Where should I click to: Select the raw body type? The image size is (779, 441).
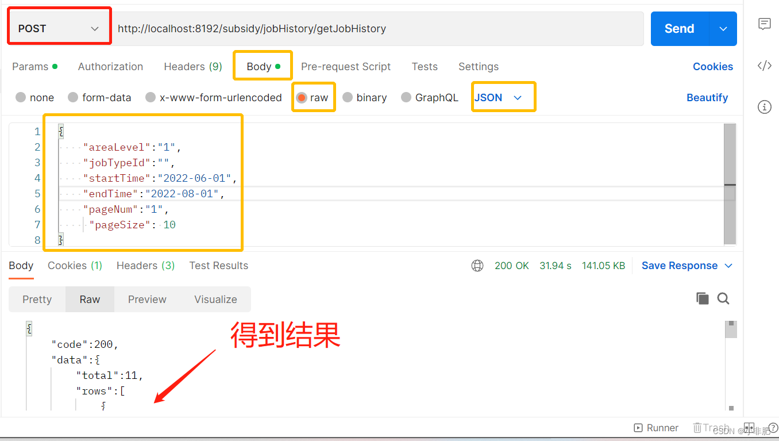click(x=313, y=98)
